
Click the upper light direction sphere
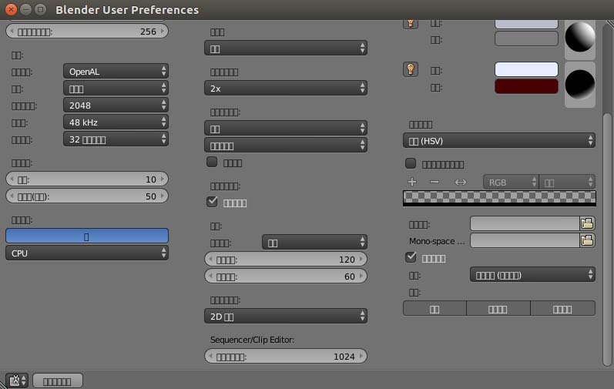[x=580, y=37]
